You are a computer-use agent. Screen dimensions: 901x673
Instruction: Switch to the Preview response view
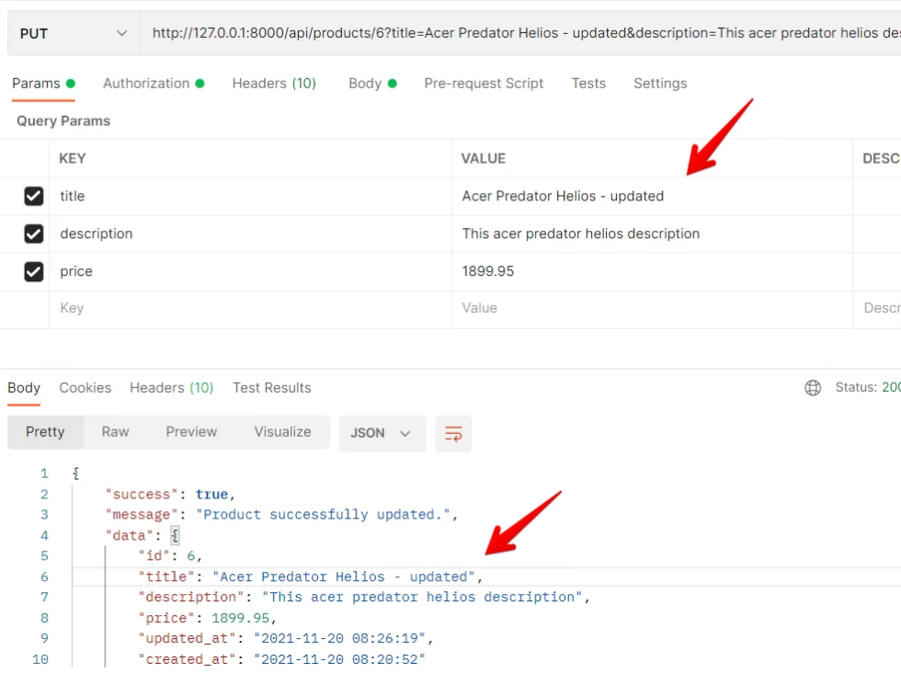[191, 431]
